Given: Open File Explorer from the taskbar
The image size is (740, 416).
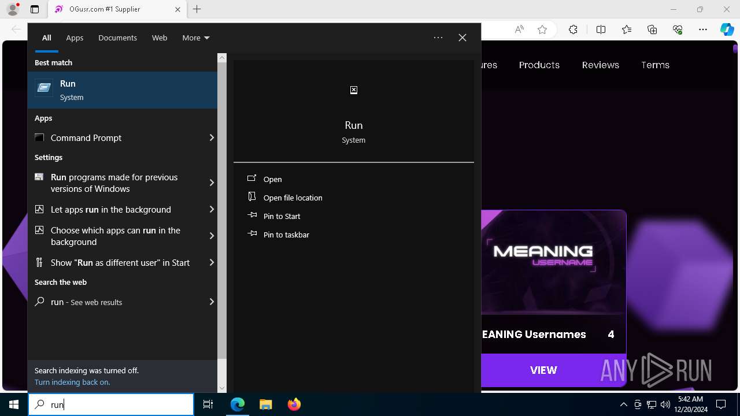Looking at the screenshot, I should pyautogui.click(x=265, y=404).
